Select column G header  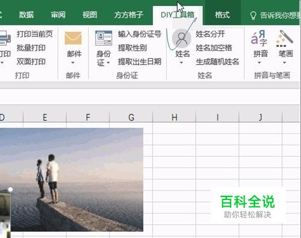tap(131, 117)
